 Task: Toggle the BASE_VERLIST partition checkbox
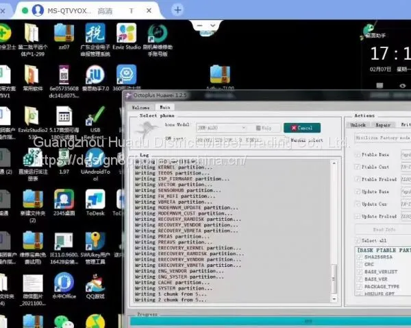pos(360,272)
